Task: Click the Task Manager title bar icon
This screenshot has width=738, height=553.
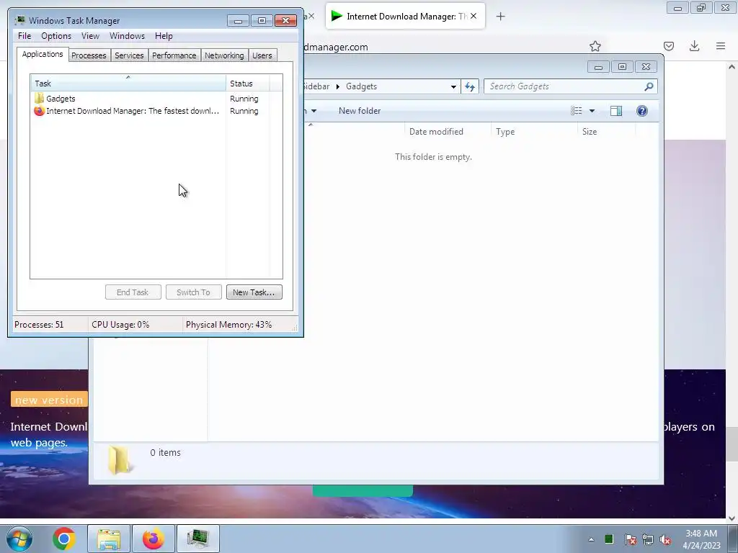Action: 19,20
